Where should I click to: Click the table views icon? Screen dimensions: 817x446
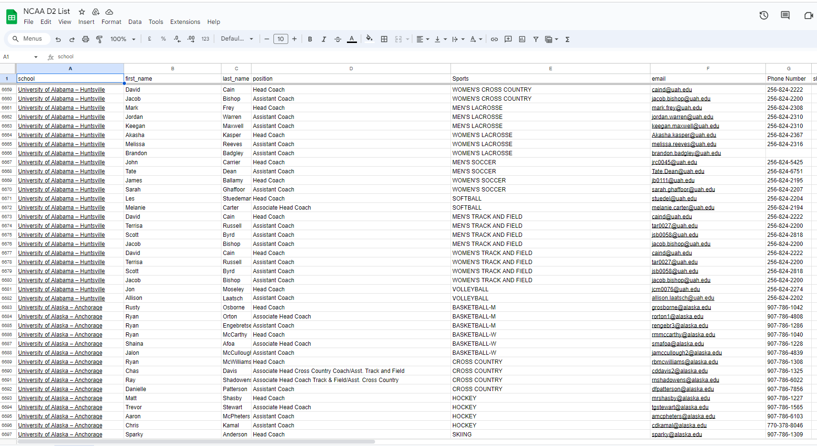point(549,39)
